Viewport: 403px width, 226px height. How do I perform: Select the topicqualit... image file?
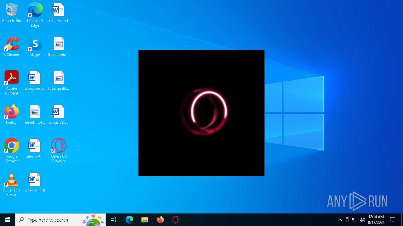pyautogui.click(x=59, y=81)
